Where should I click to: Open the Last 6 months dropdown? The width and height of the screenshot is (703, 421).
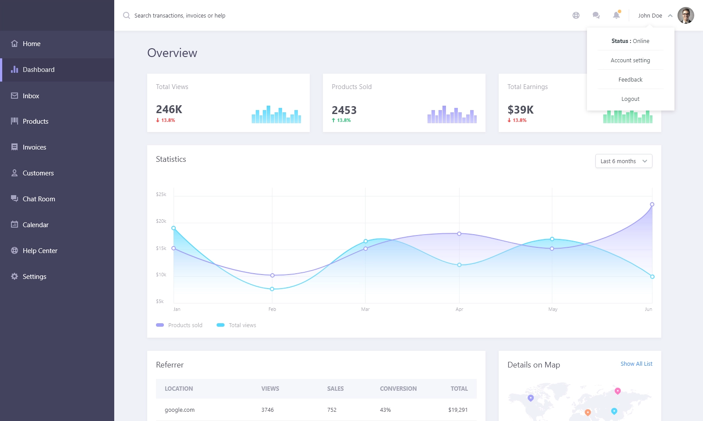pos(623,161)
